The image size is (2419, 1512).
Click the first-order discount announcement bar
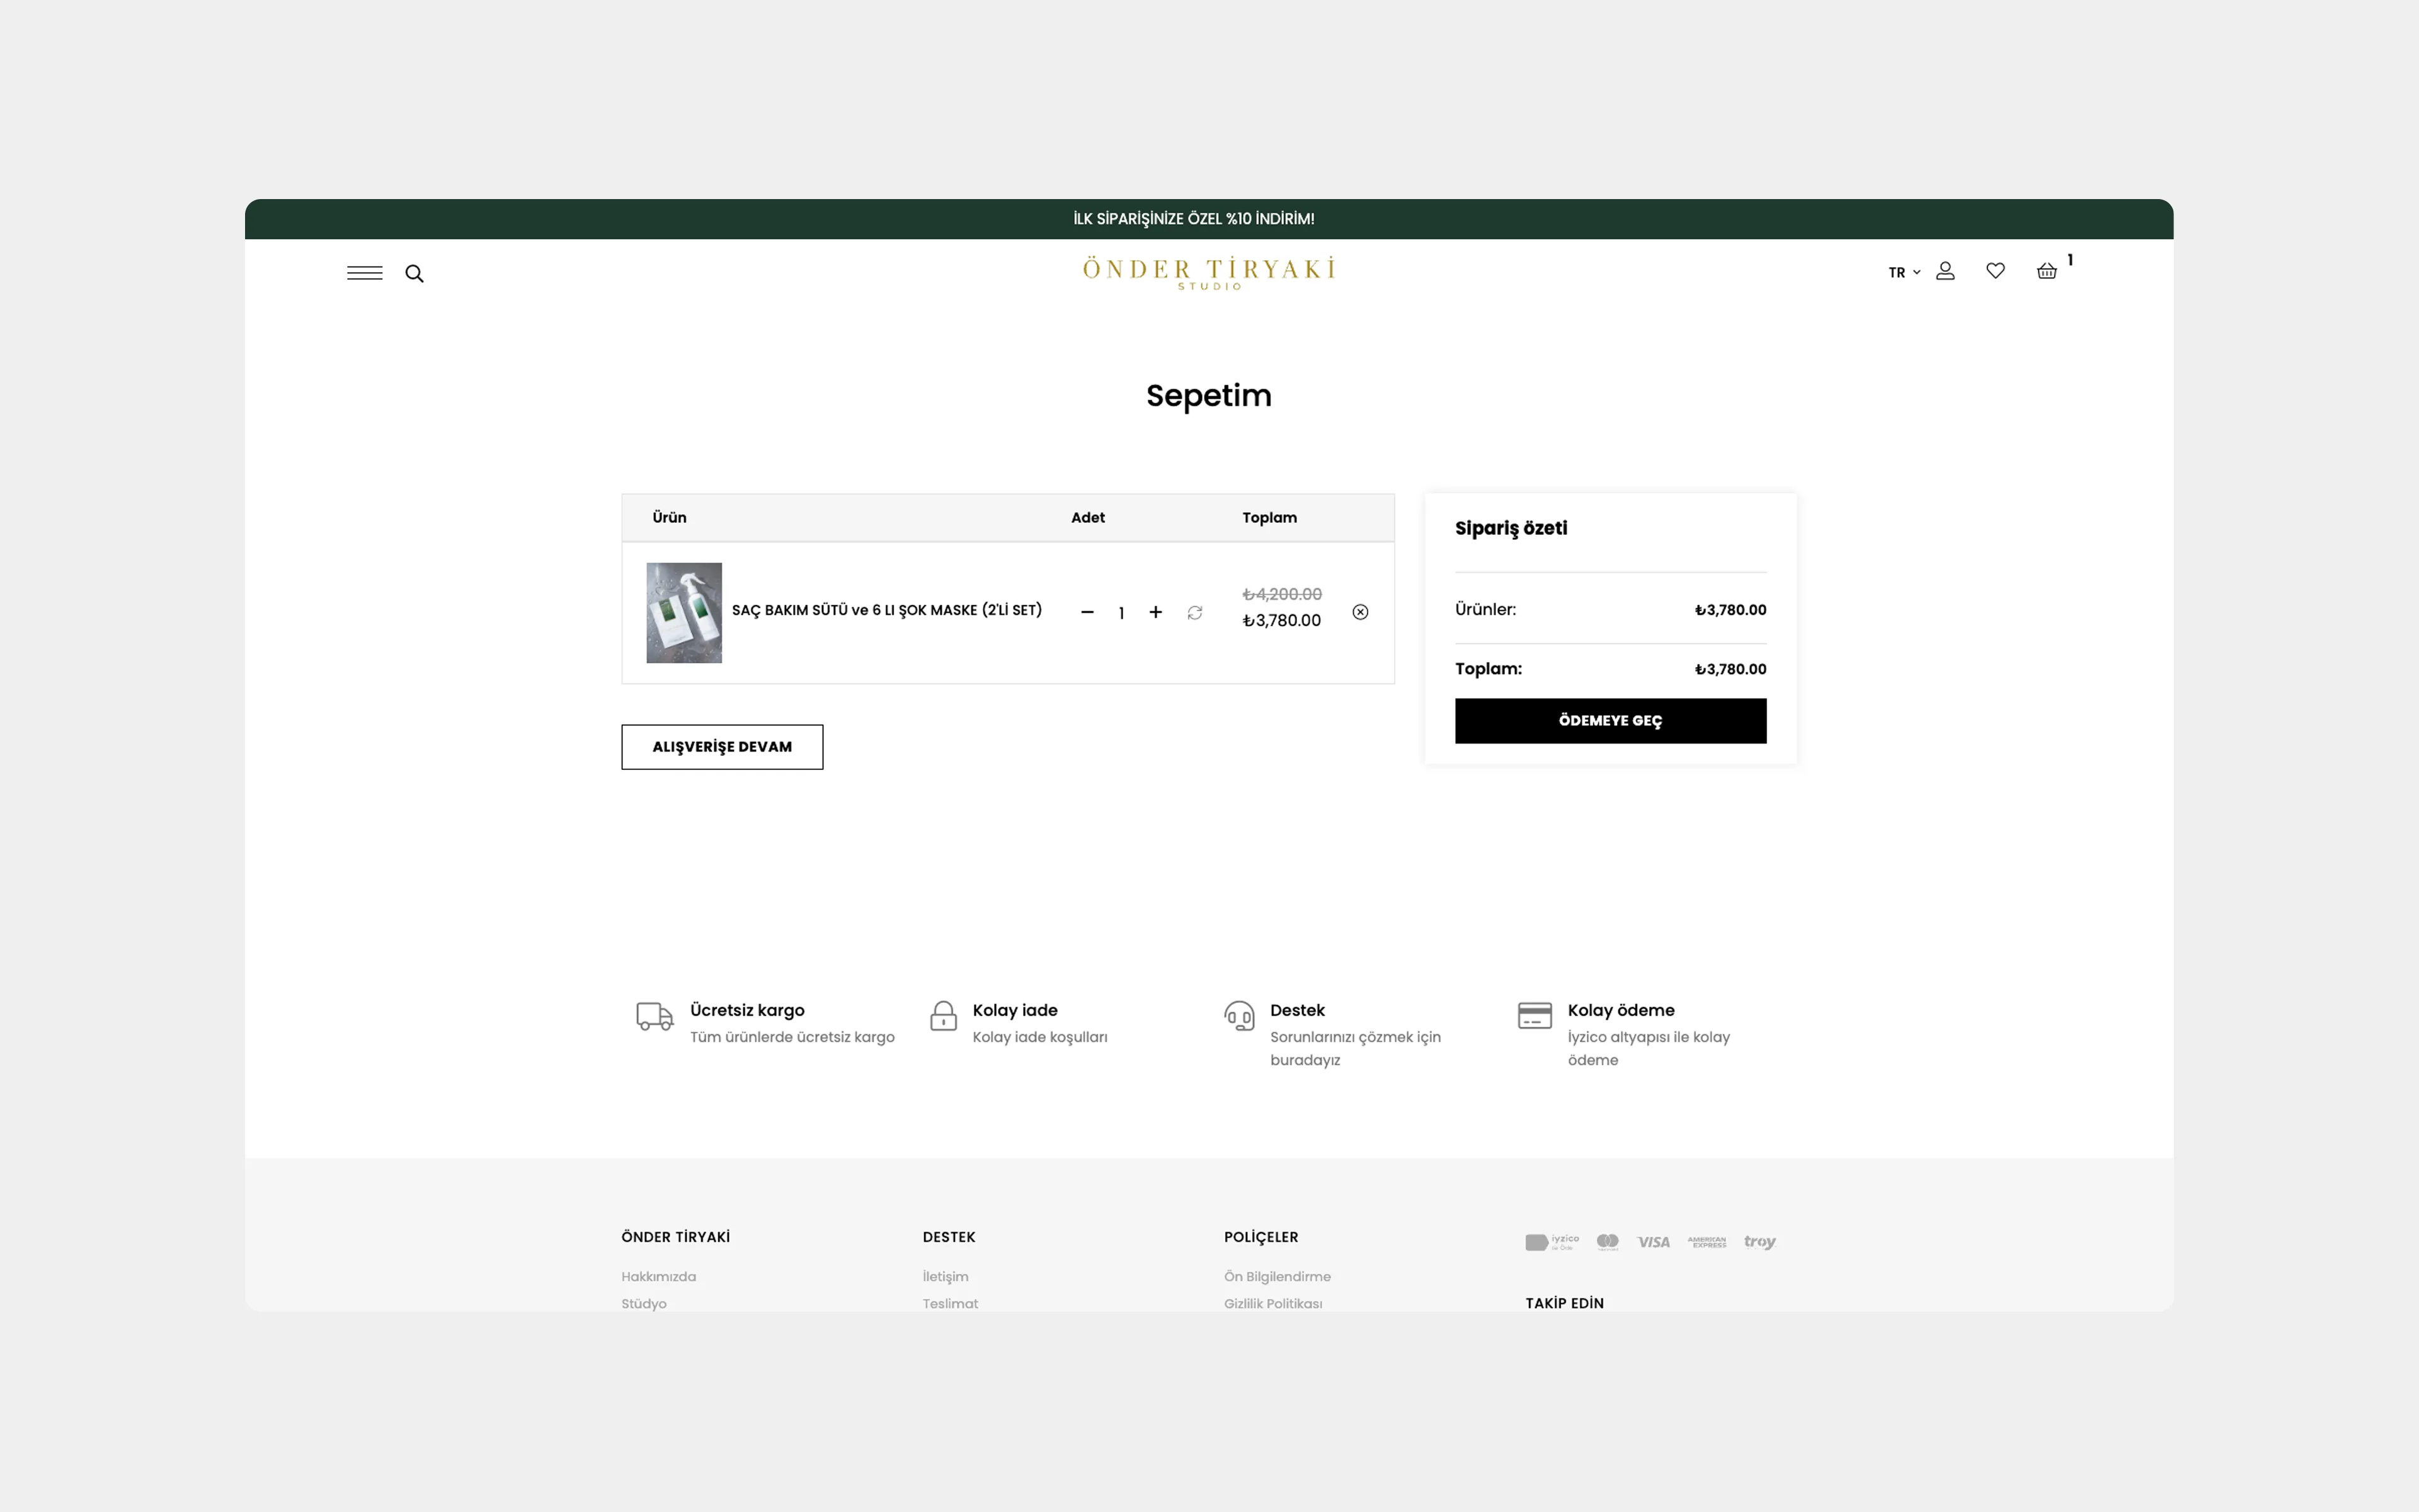1208,219
